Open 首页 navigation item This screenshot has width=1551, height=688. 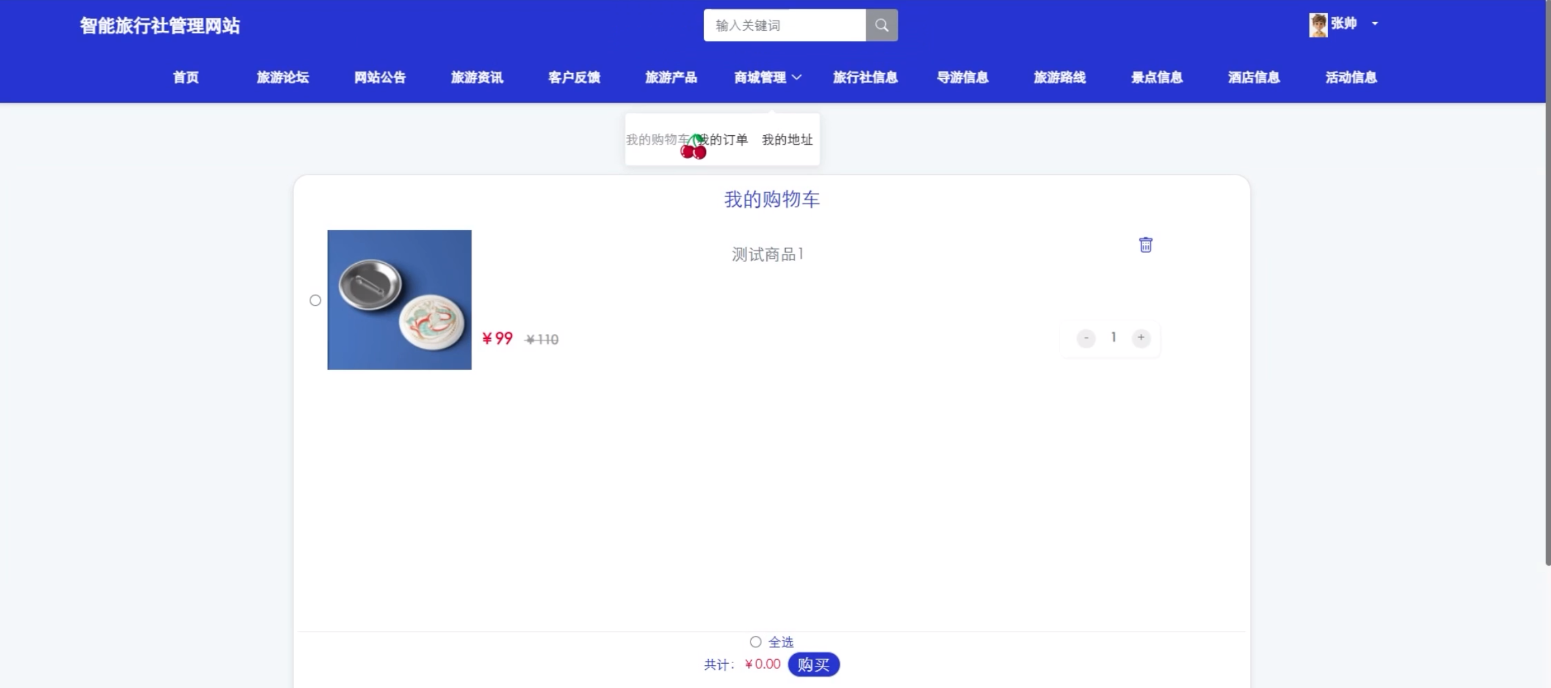[185, 78]
